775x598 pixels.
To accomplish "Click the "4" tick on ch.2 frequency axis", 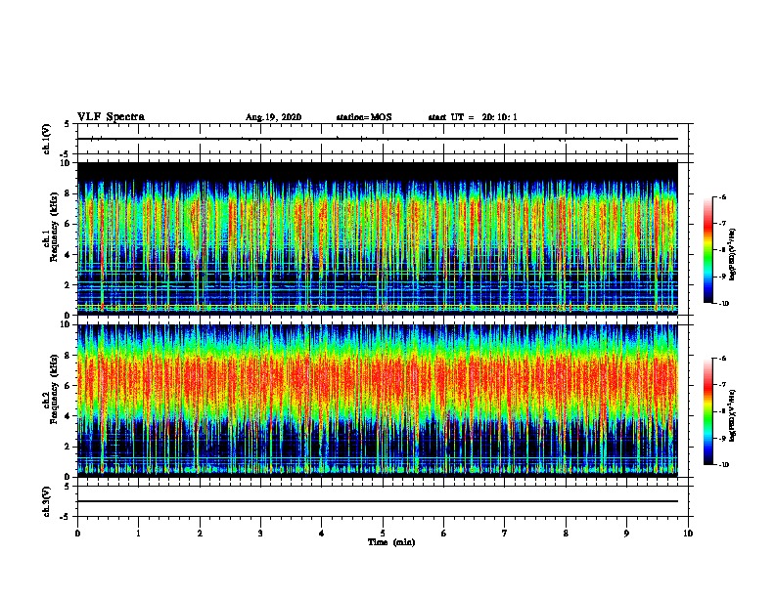I will [68, 416].
